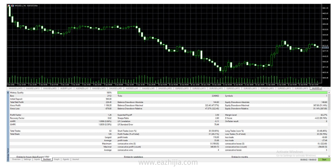The image size is (336, 168).
Task: Select 'Equity Drawdown Maximal' label
Action: coord(237,105)
